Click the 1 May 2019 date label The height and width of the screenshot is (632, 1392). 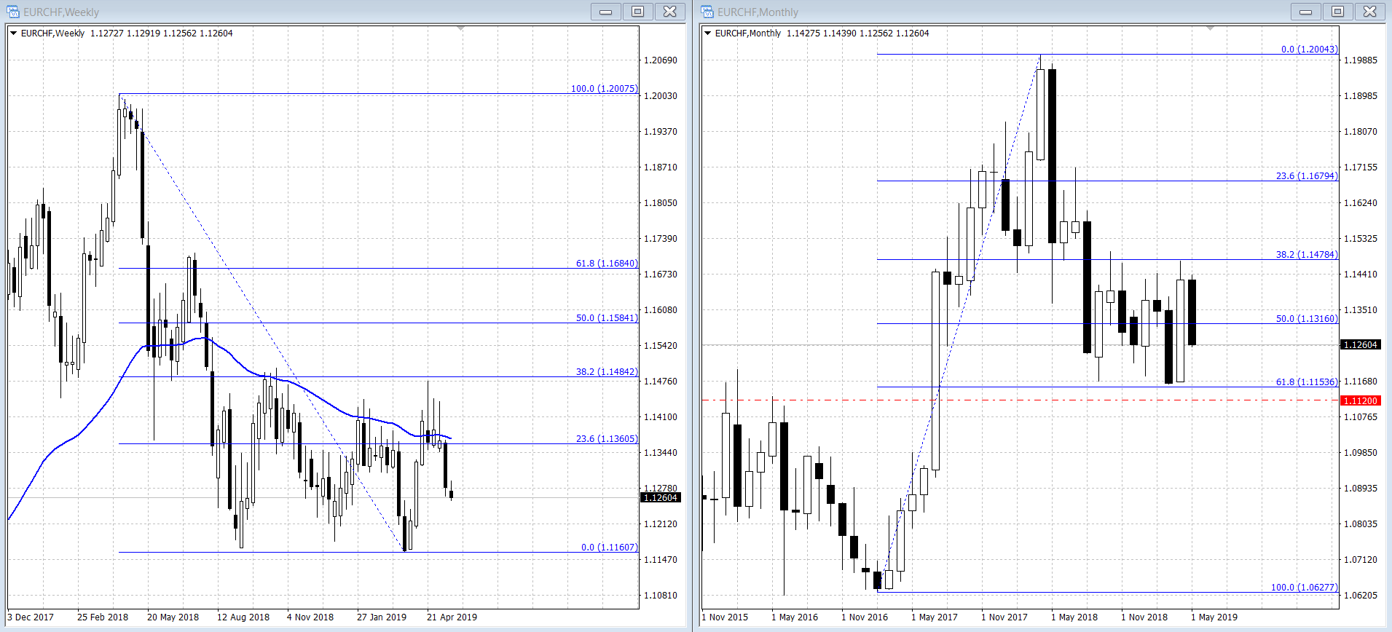click(1214, 617)
